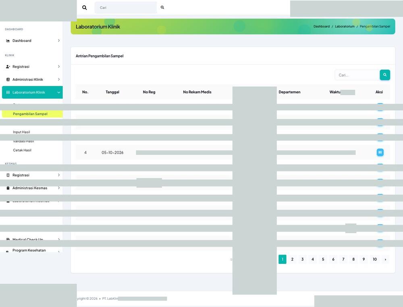Go to pagination page 7

coord(343,259)
